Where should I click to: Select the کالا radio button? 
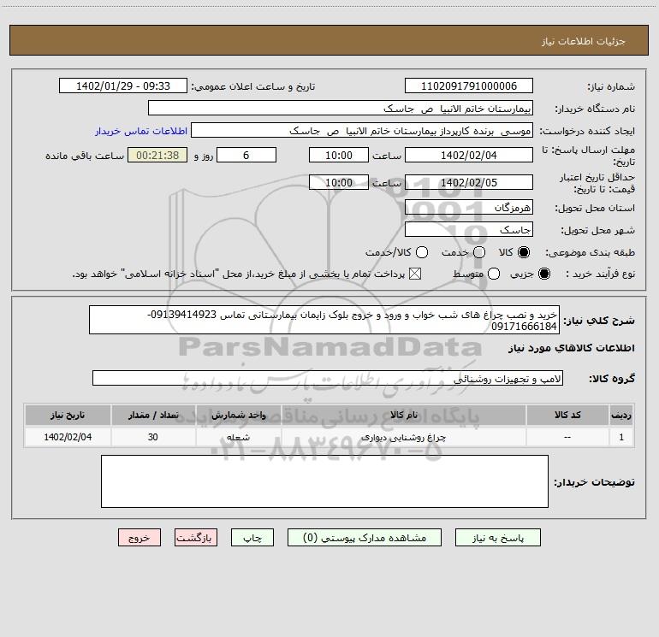(524, 252)
